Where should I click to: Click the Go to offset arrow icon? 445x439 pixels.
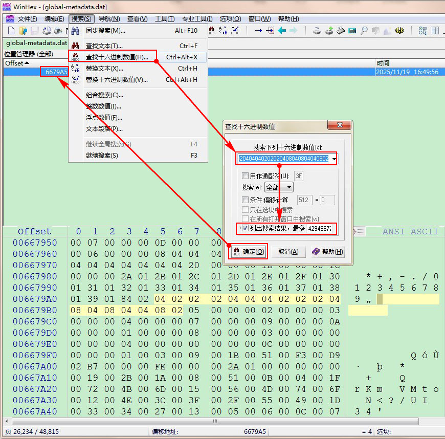pyautogui.click(x=258, y=31)
